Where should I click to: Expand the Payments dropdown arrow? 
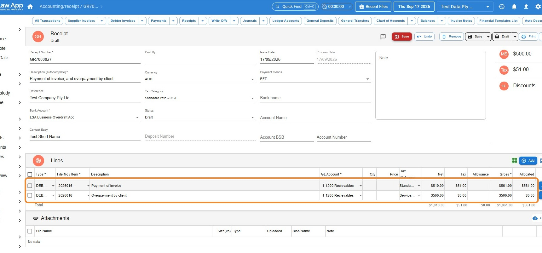coord(173,21)
